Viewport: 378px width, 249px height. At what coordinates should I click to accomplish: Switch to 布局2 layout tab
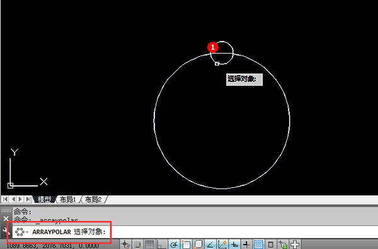(93, 200)
